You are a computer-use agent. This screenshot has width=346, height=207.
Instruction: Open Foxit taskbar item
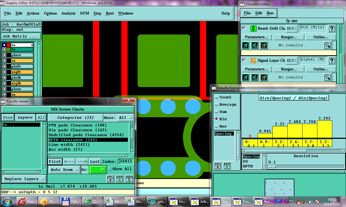click(26, 201)
